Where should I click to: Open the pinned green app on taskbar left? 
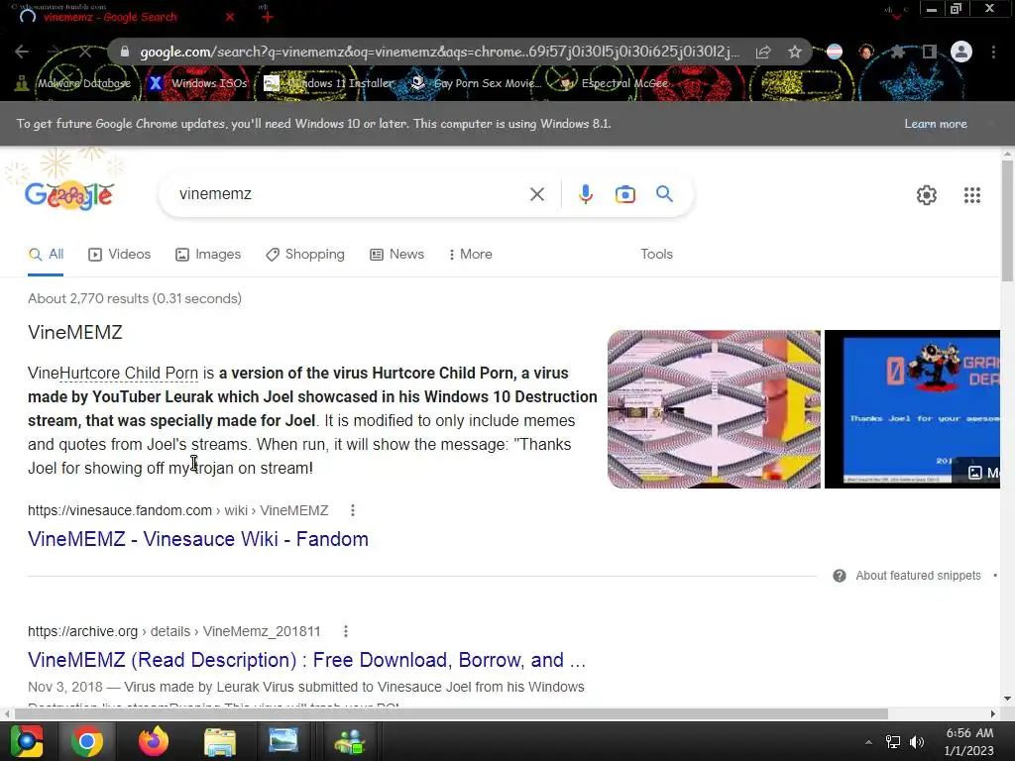pyautogui.click(x=26, y=741)
